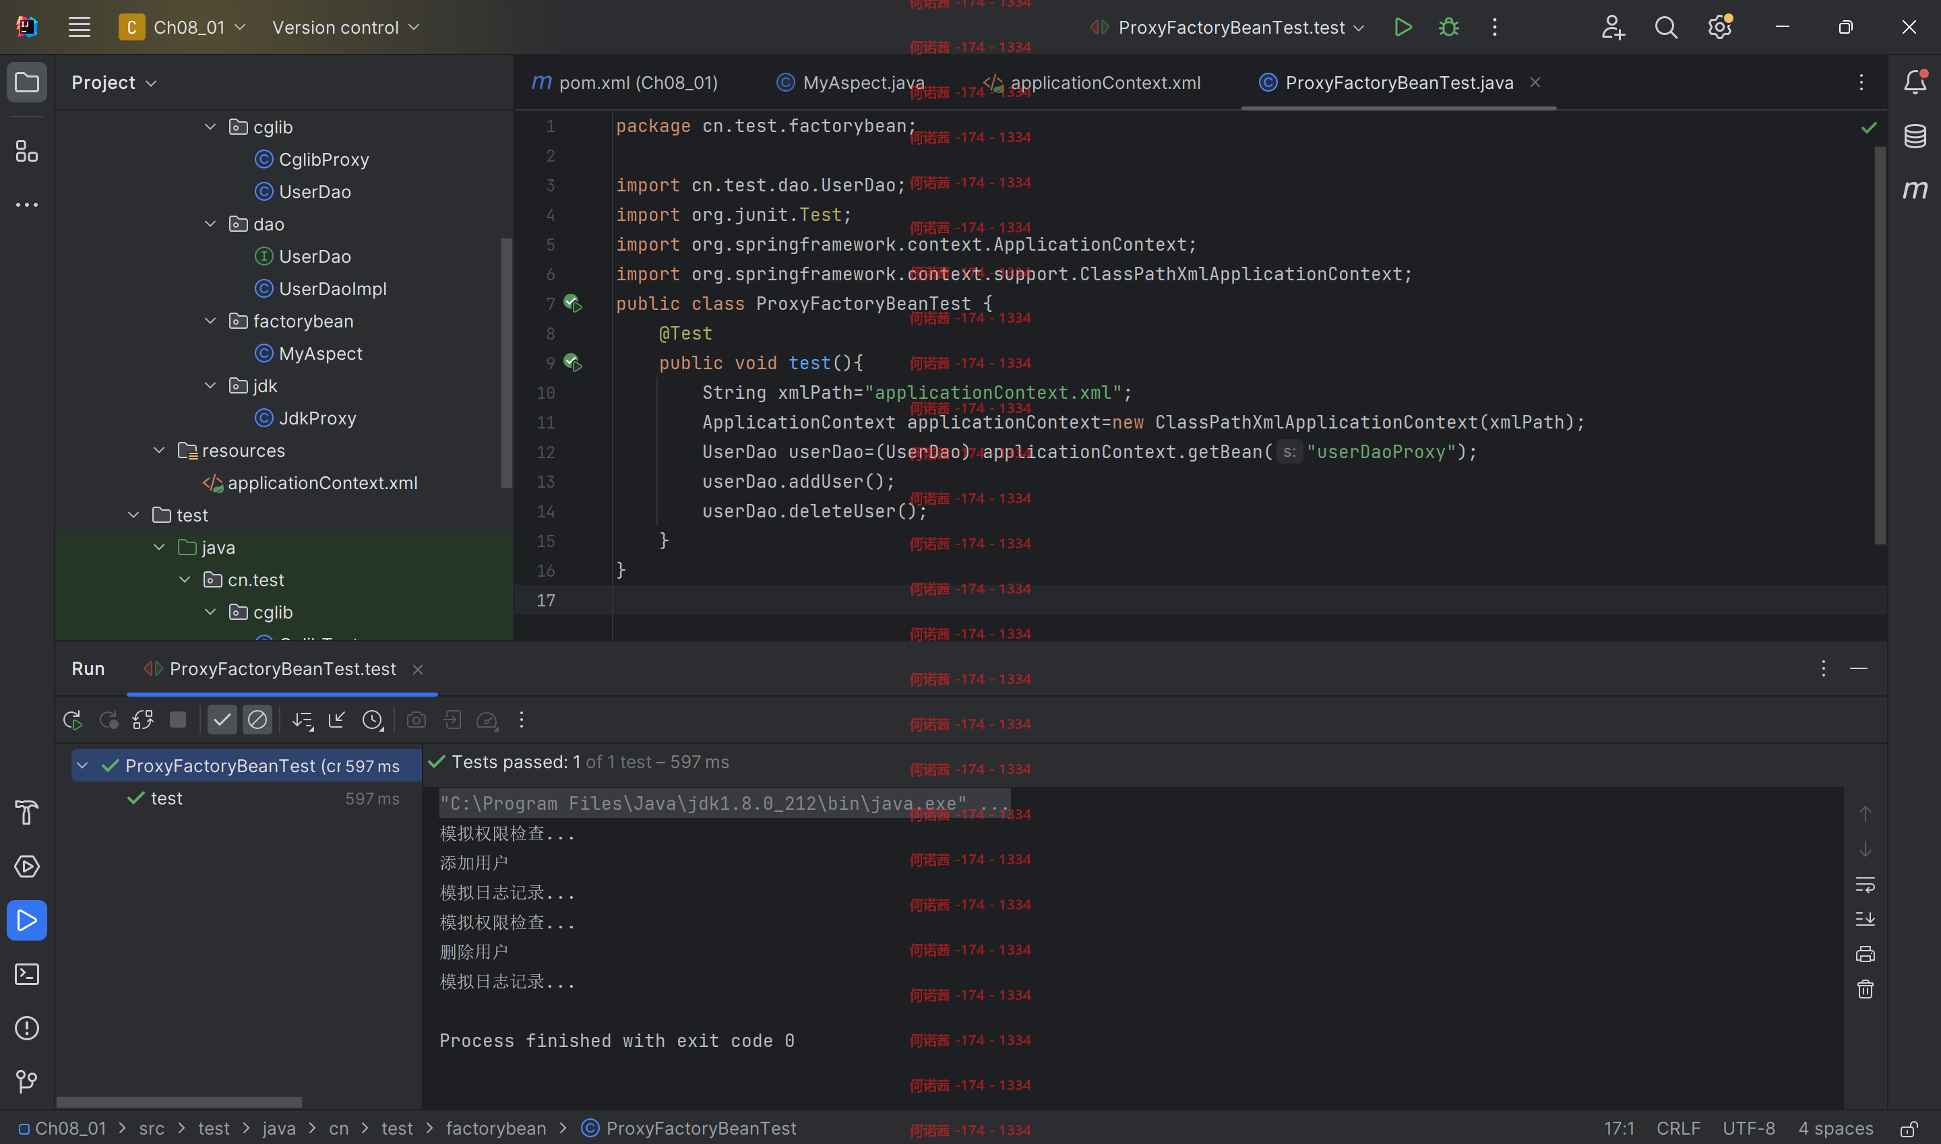
Task: Open the Run tool window
Action: click(x=27, y=920)
